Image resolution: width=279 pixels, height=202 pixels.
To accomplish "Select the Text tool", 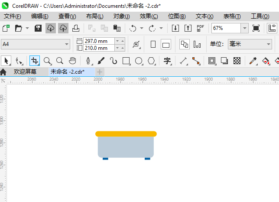I will pyautogui.click(x=167, y=61).
